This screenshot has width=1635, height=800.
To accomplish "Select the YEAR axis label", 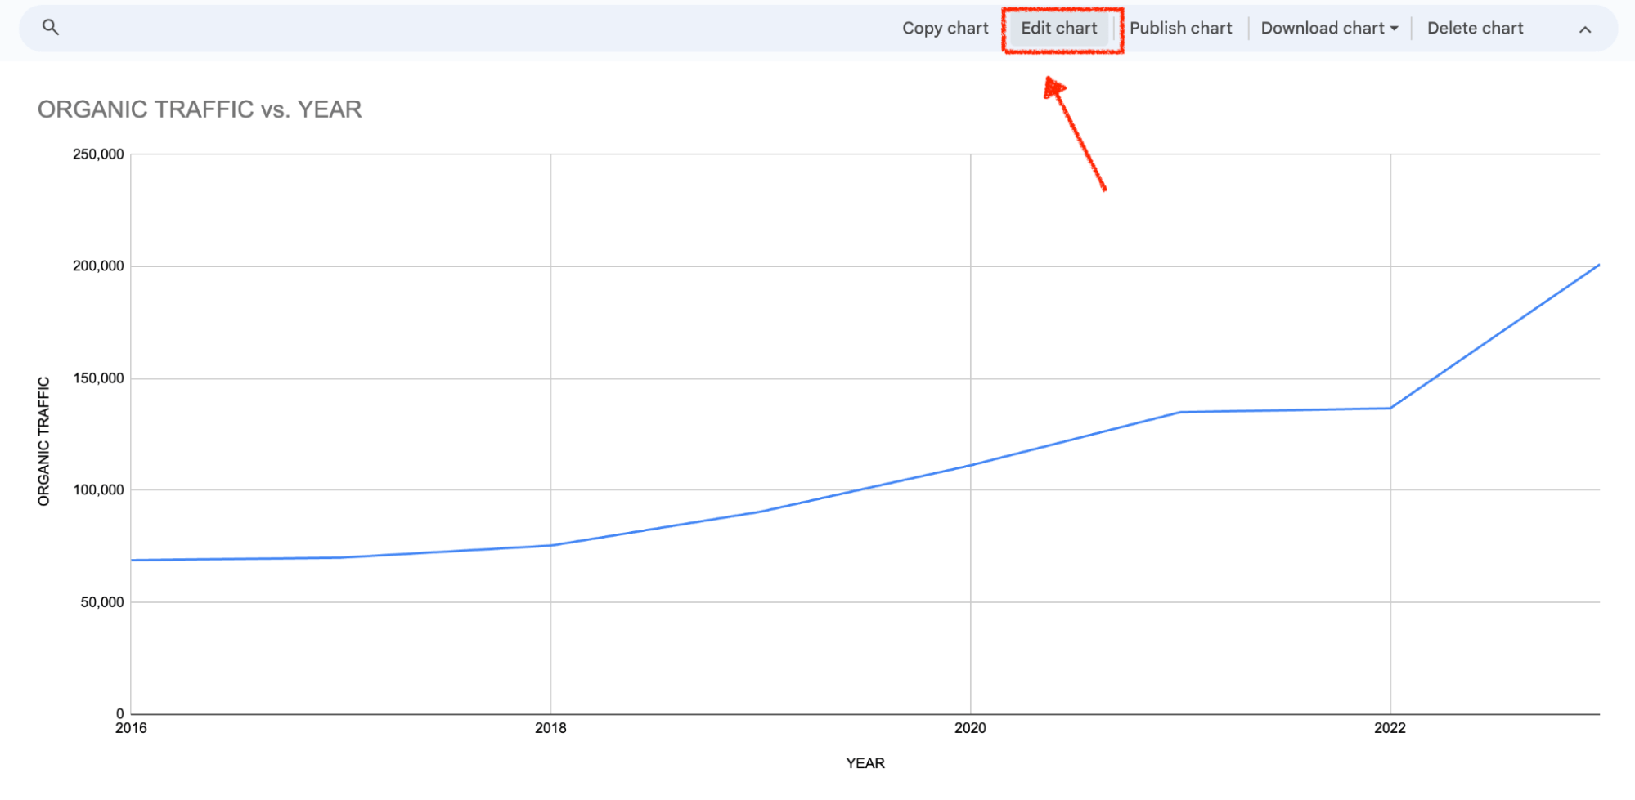I will pyautogui.click(x=865, y=762).
